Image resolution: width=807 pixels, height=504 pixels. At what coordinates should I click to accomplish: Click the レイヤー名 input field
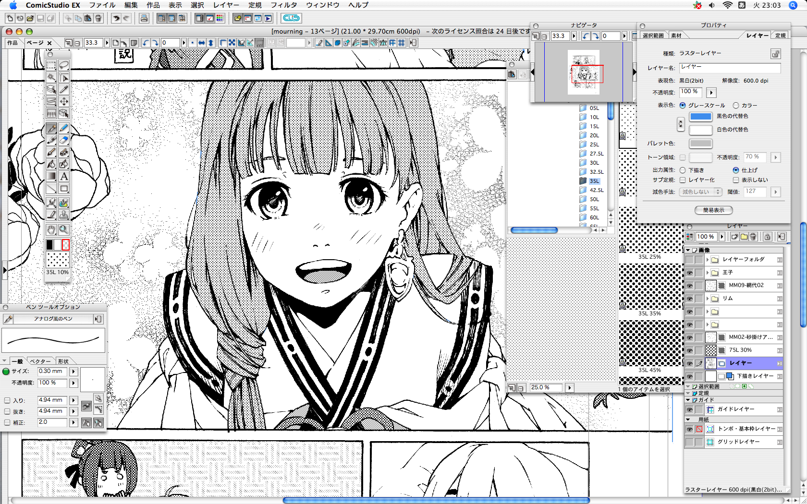point(730,68)
